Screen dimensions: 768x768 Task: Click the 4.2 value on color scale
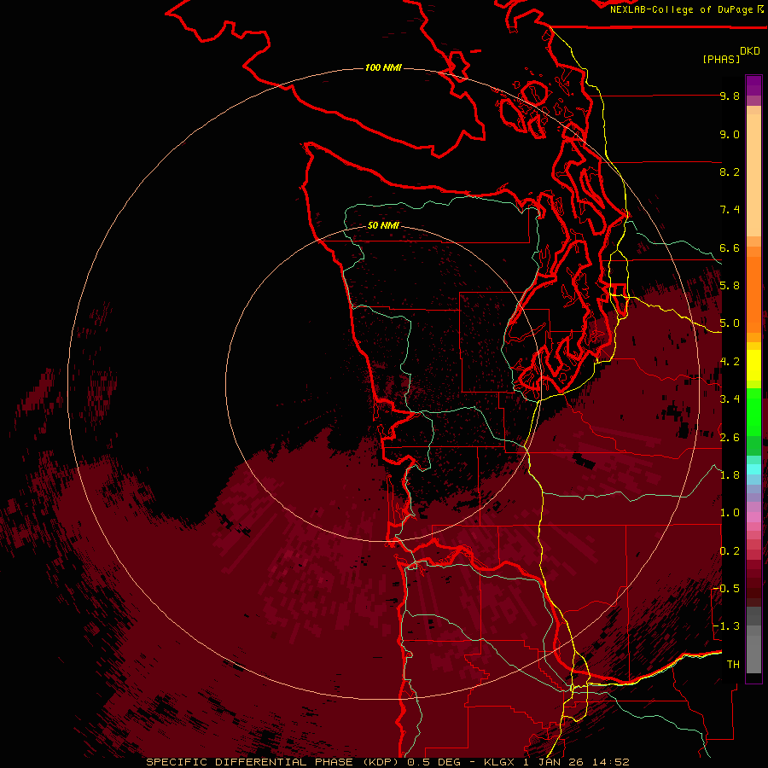[x=730, y=362]
